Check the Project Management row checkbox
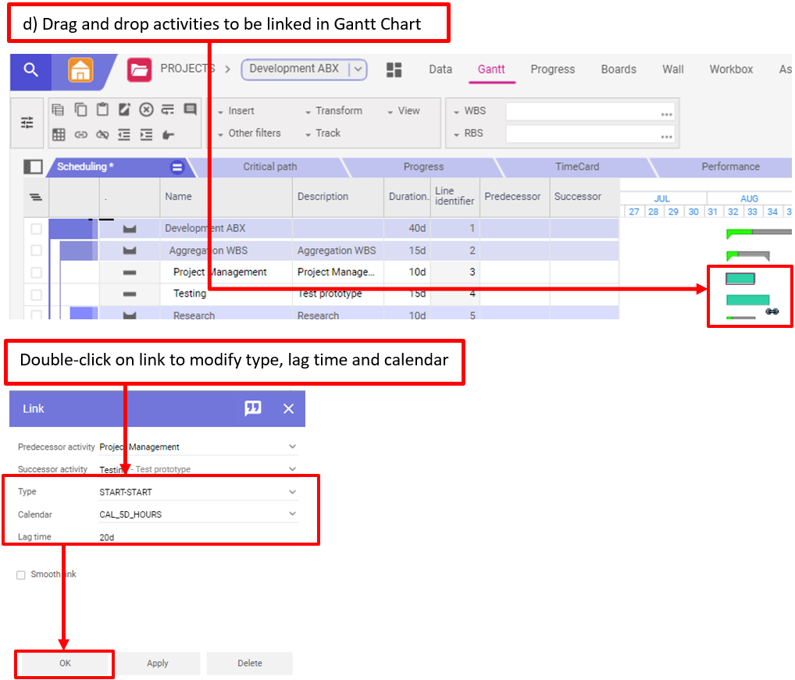Viewport: 795px width, 680px height. click(36, 272)
